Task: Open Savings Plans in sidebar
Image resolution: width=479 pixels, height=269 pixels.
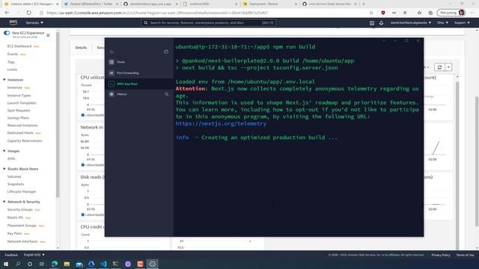Action: [x=18, y=118]
